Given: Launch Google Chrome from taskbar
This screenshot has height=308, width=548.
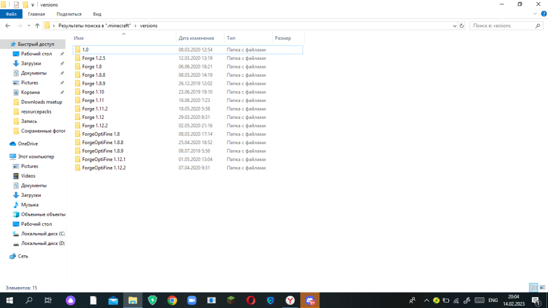Looking at the screenshot, I should coord(172,300).
